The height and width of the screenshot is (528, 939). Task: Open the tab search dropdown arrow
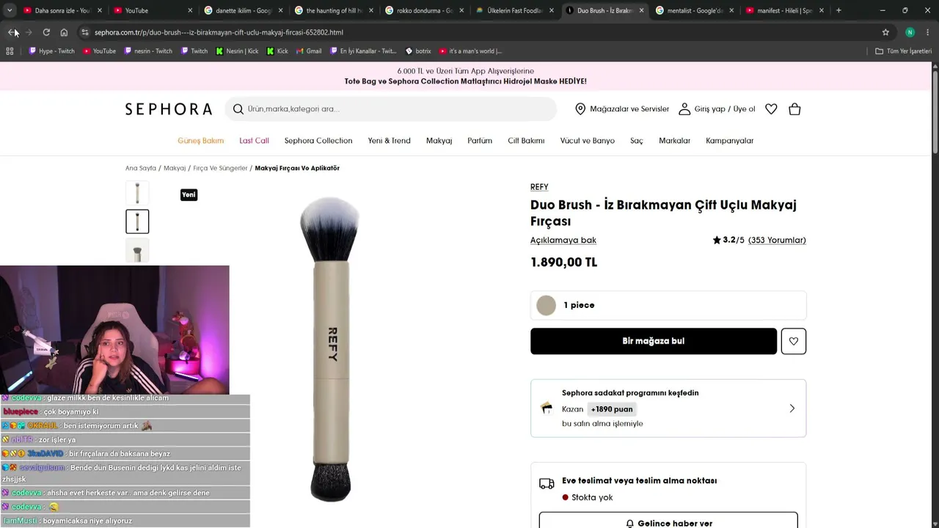click(x=10, y=10)
